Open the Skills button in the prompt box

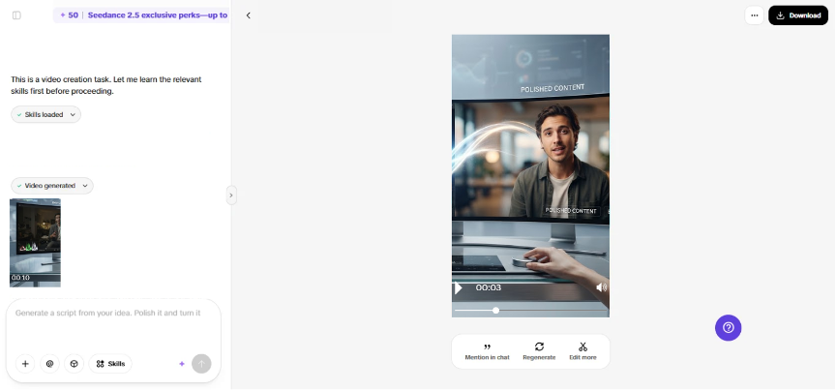click(110, 364)
